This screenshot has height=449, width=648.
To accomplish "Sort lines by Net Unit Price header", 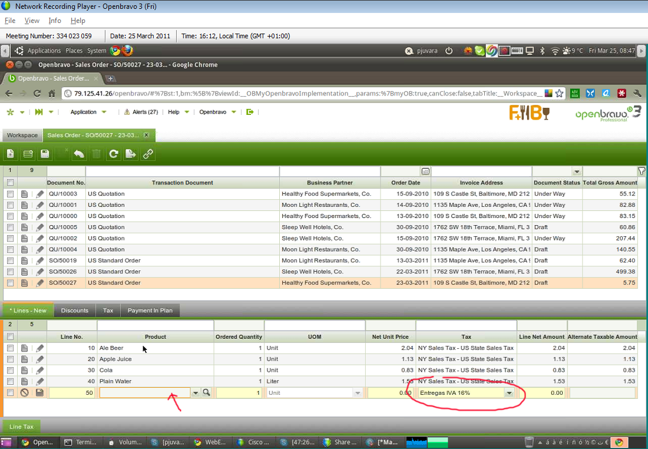I will click(x=390, y=337).
